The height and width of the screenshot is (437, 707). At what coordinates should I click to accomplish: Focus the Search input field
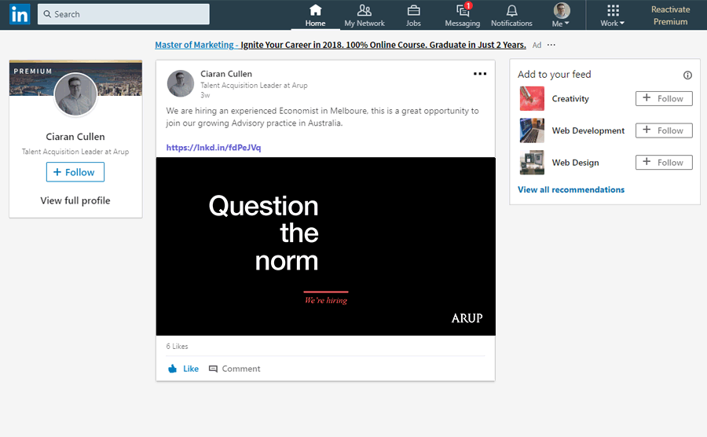pos(123,14)
